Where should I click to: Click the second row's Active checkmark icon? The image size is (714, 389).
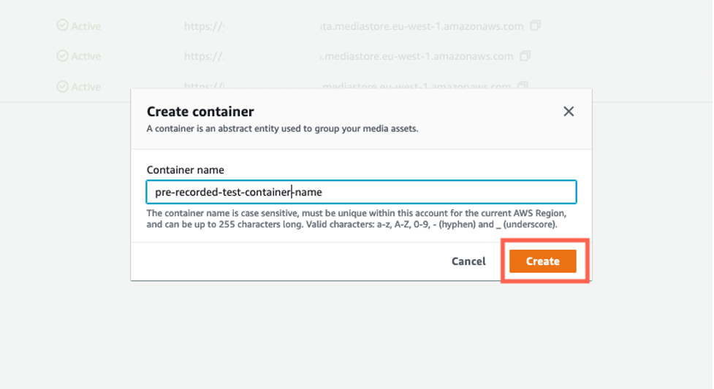[x=62, y=56]
